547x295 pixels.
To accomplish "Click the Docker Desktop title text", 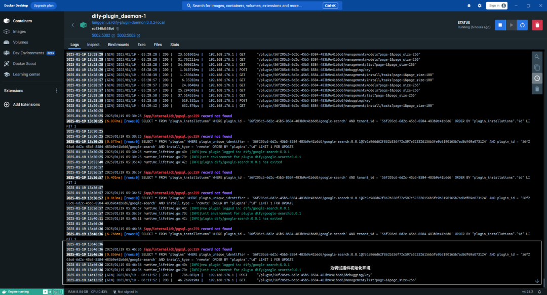I will pos(16,6).
